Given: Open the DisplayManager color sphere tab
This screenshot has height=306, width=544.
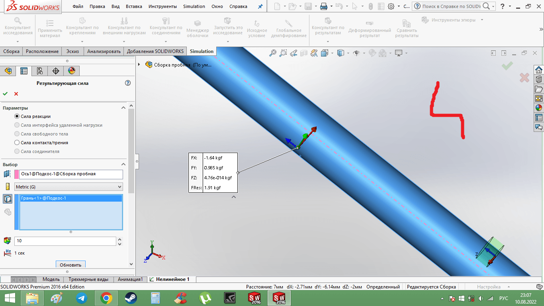Looking at the screenshot, I should point(72,71).
